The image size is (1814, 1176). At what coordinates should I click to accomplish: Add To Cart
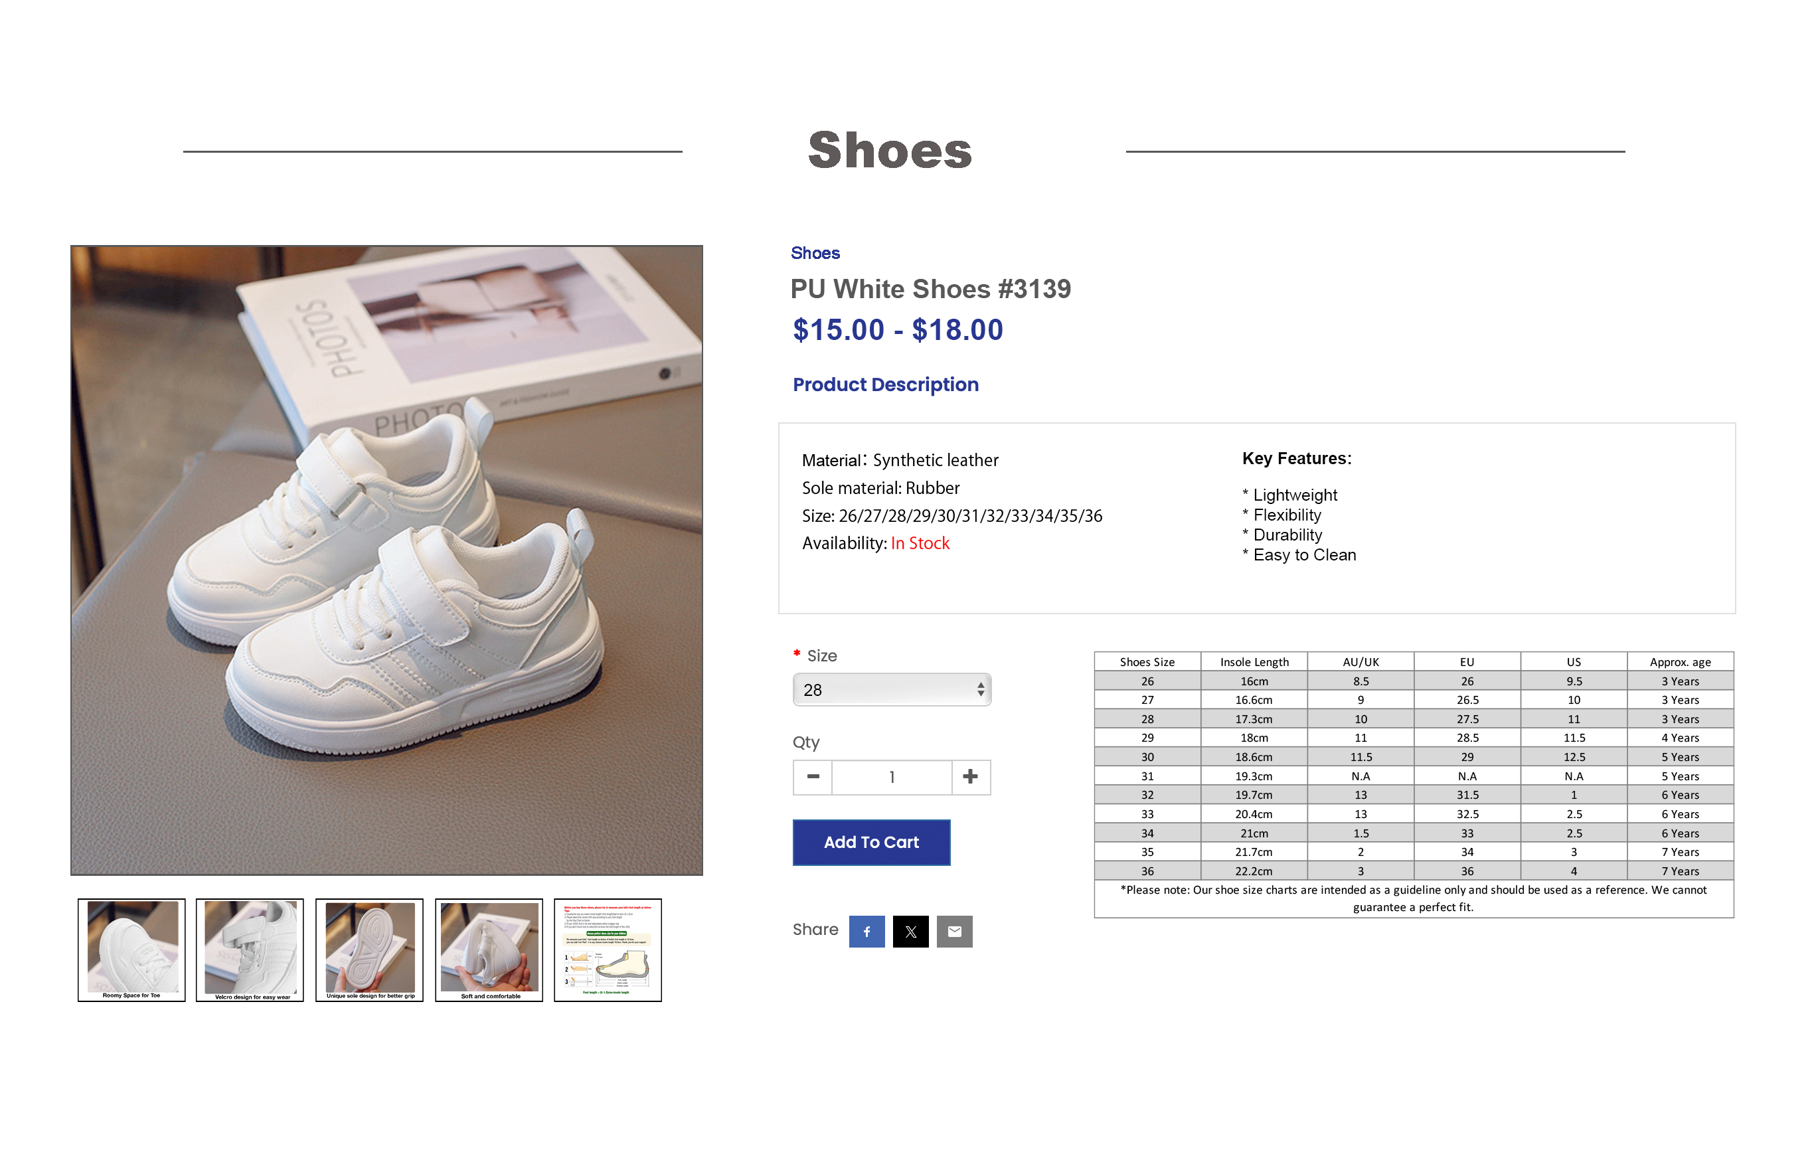click(x=871, y=842)
